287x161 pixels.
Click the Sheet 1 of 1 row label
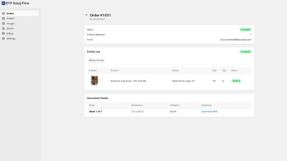point(95,112)
